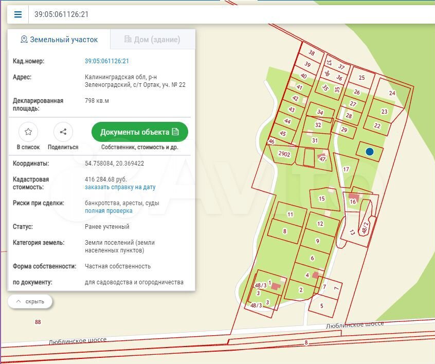Screen dimensions: 435x364
Task: Click заказать справку на дату link
Action: pyautogui.click(x=120, y=187)
